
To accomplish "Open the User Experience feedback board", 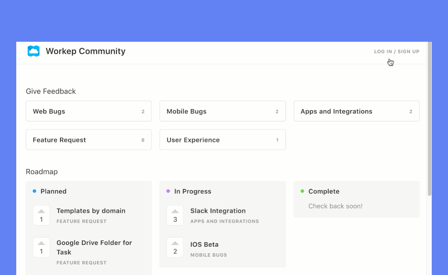I will tap(222, 140).
